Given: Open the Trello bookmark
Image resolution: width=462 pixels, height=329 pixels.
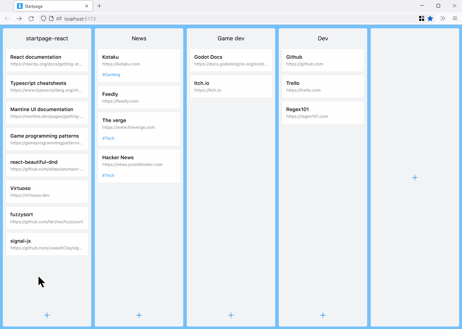Looking at the screenshot, I should tap(323, 86).
